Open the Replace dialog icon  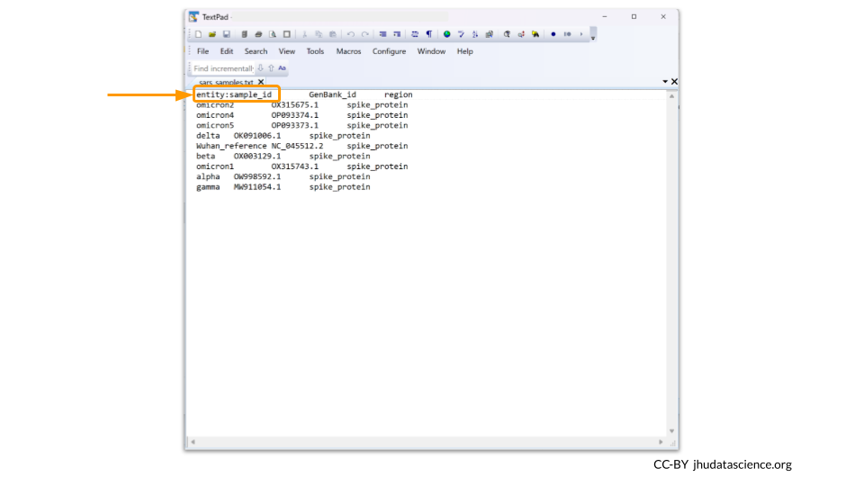[521, 34]
